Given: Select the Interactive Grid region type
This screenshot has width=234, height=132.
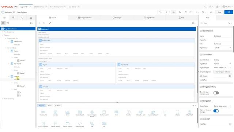Looking at the screenshot, I should [141, 113].
